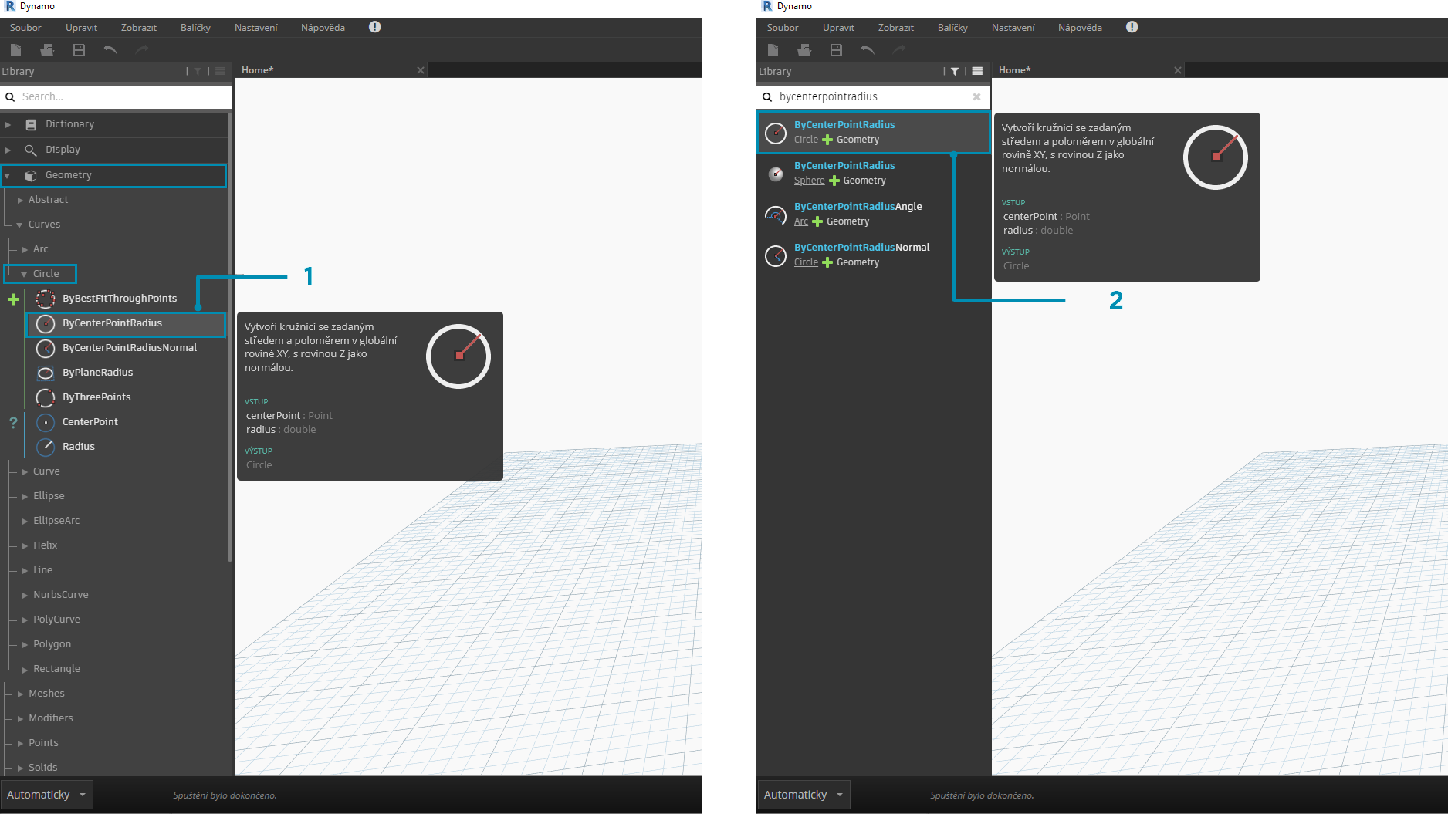Click the ByBestFitThroughPoints circle node icon

pos(46,299)
